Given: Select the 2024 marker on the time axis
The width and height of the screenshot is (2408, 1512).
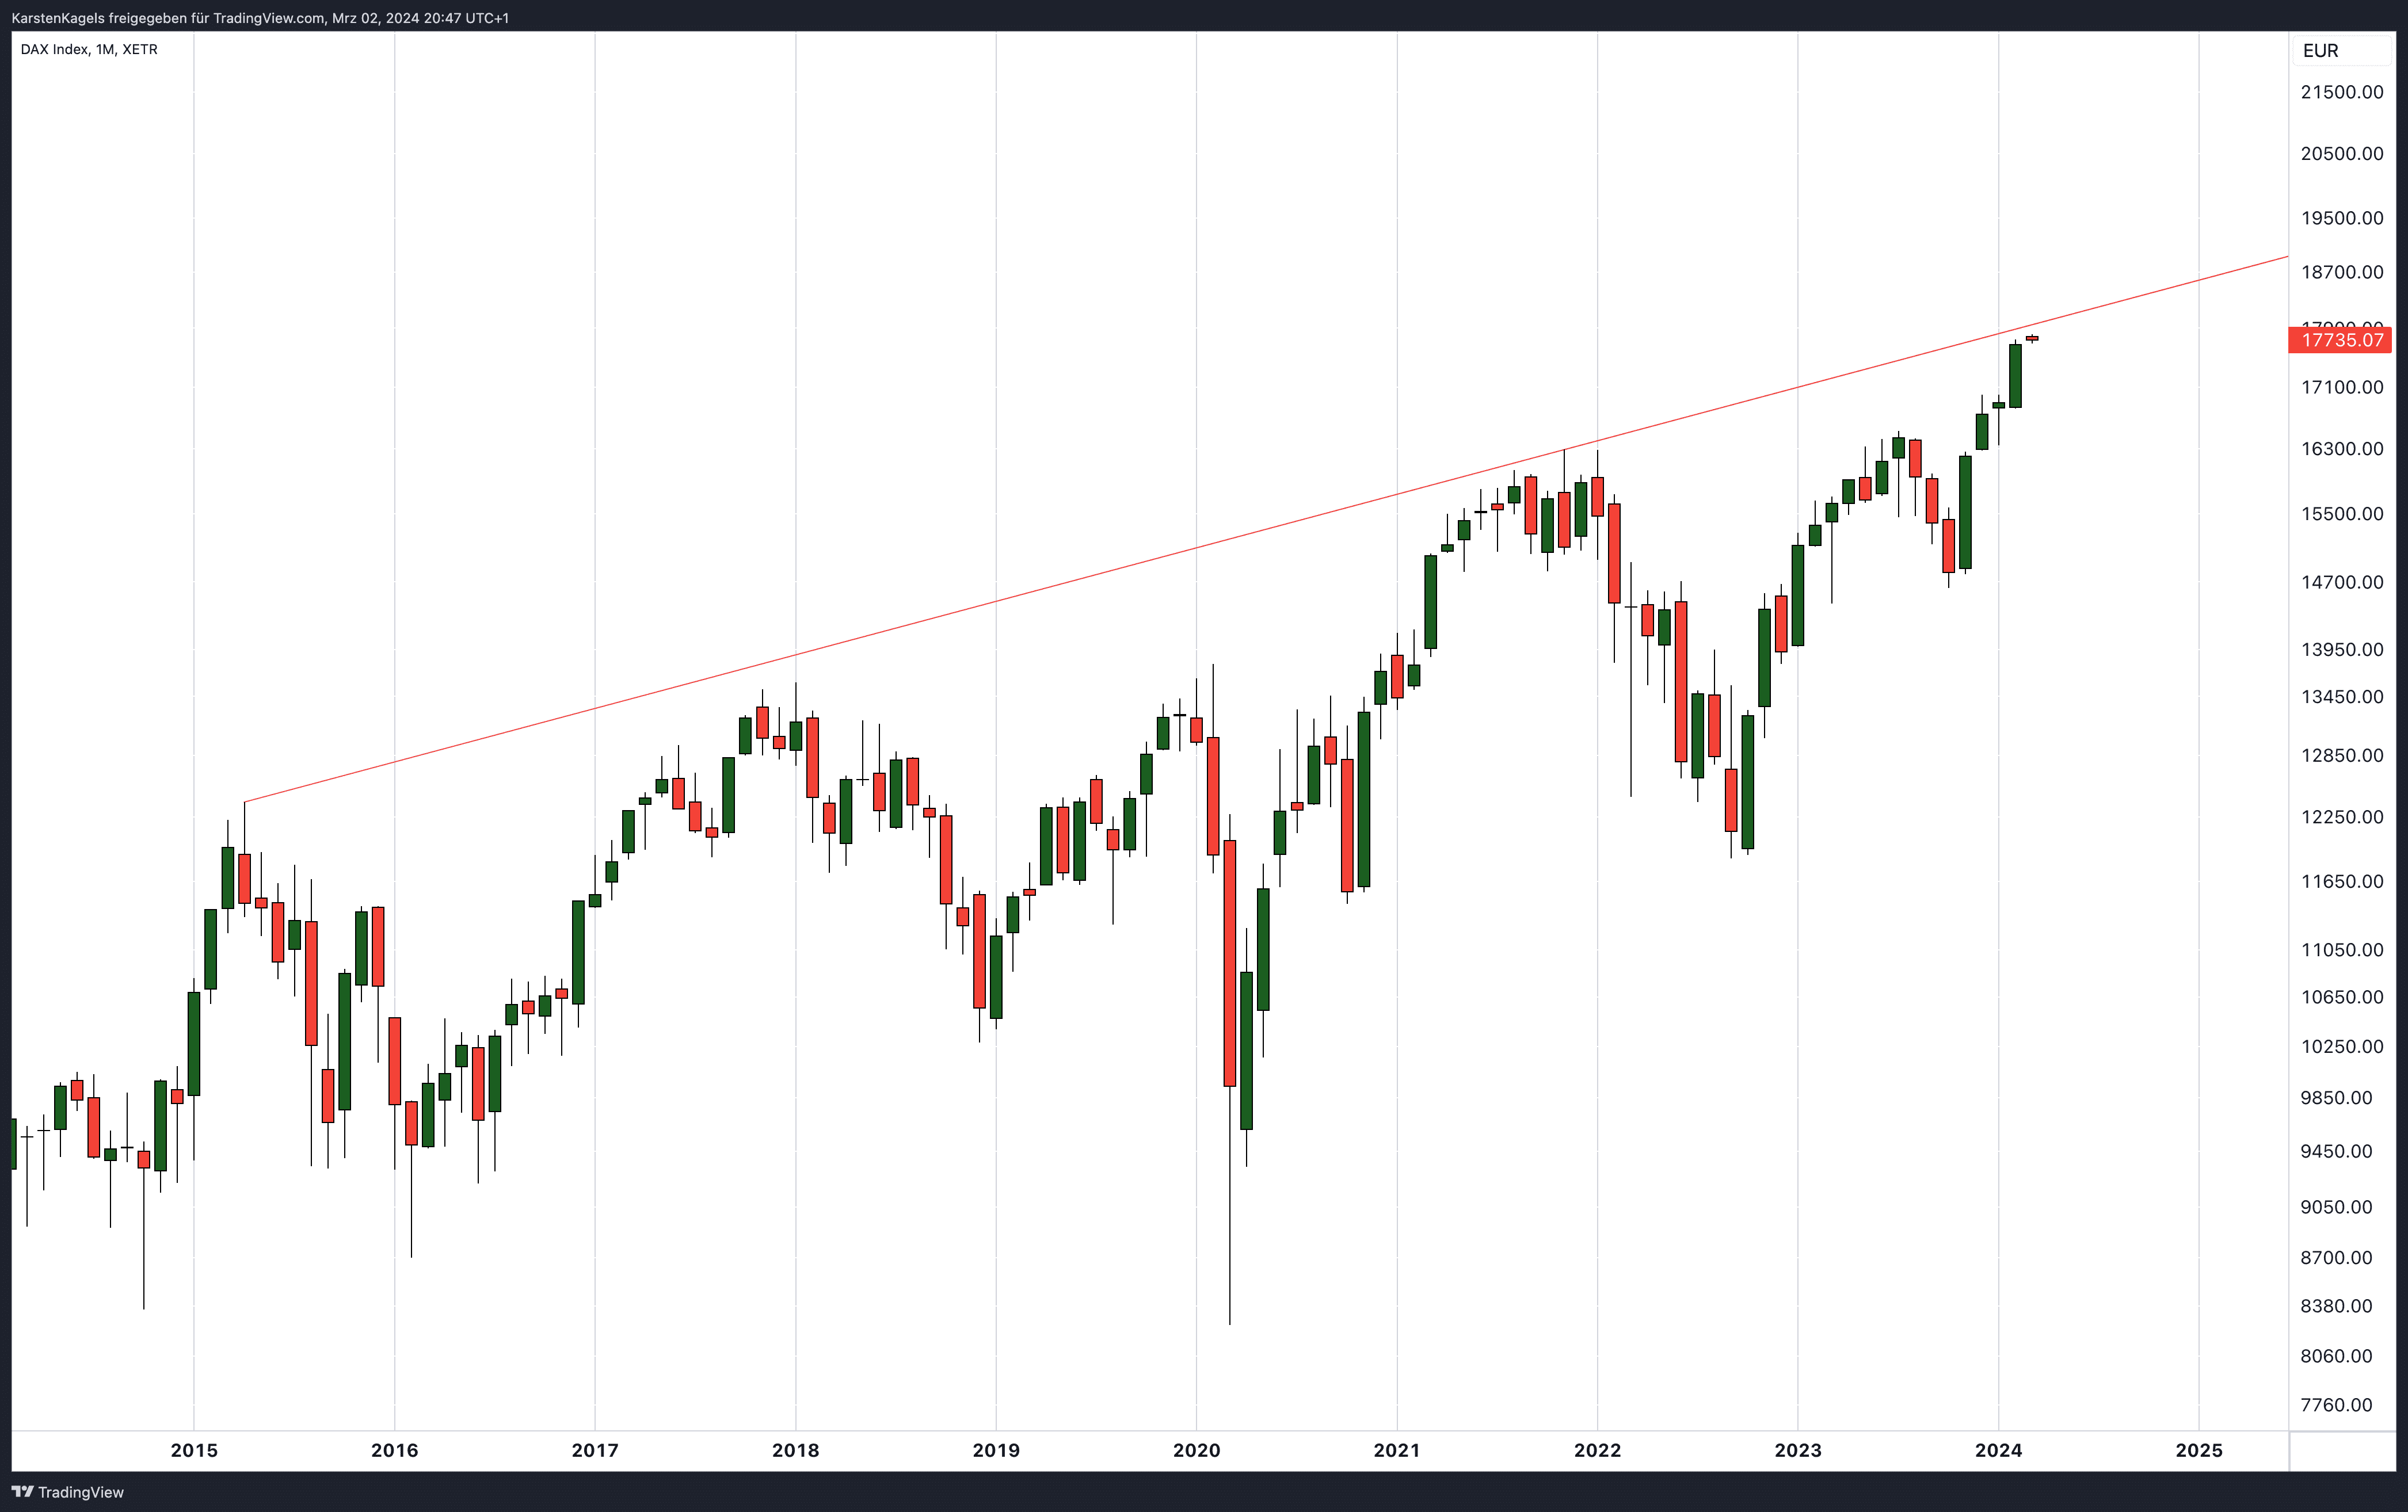Looking at the screenshot, I should point(1998,1450).
